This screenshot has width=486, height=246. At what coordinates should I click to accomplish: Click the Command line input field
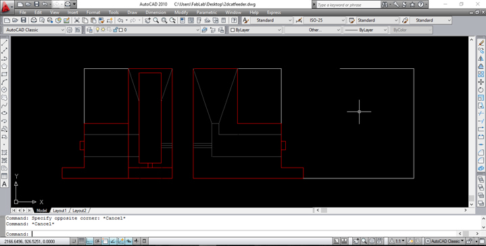coord(231,234)
